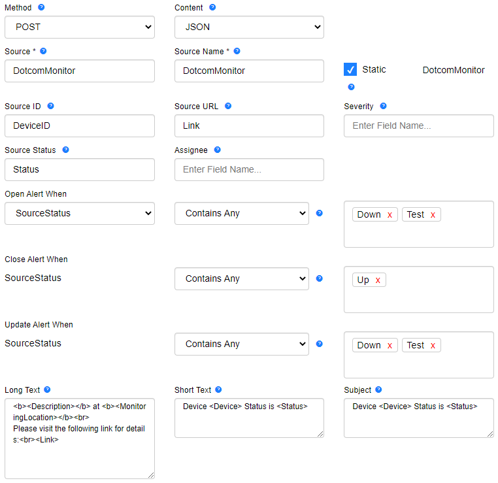Image resolution: width=498 pixels, height=483 pixels.
Task: Open help icon beside Source URL
Action: pos(228,106)
